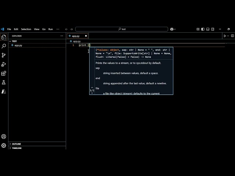Image resolution: width=235 pixels, height=176 pixels.
Task: Expand the Outline section
Action: click(37, 144)
